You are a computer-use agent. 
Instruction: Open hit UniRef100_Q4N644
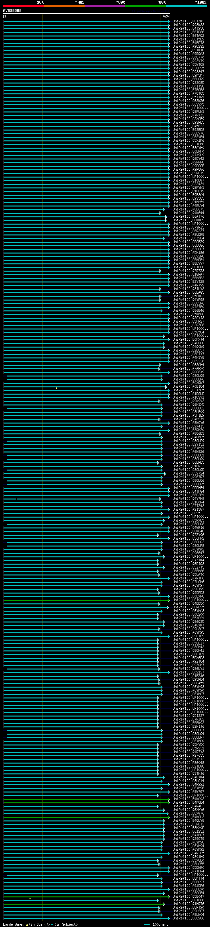click(x=188, y=213)
